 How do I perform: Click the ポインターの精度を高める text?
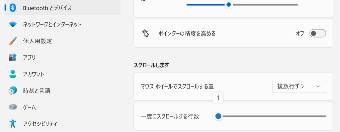pyautogui.click(x=187, y=33)
